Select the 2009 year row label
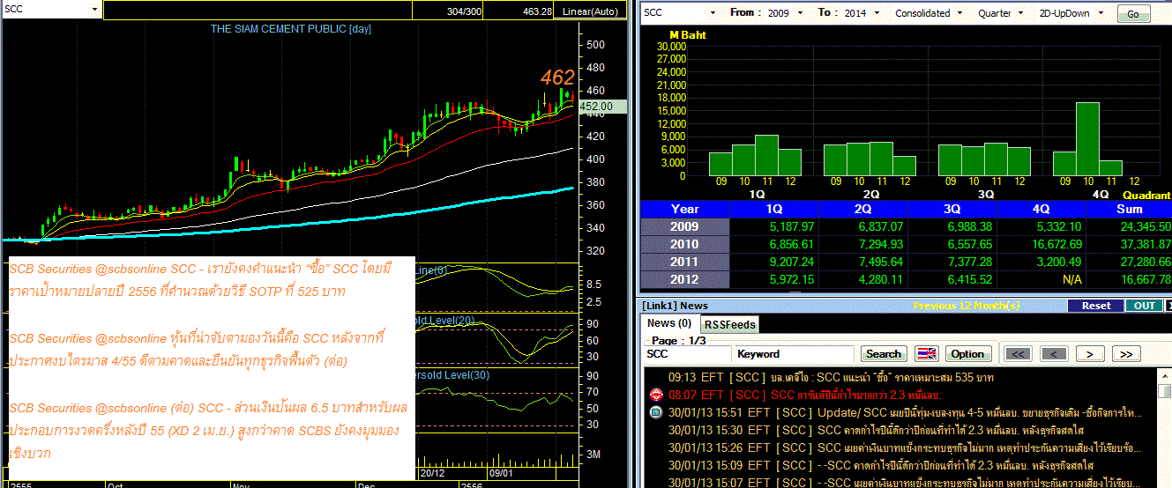Screen dimensions: 1172x488 [x=684, y=226]
